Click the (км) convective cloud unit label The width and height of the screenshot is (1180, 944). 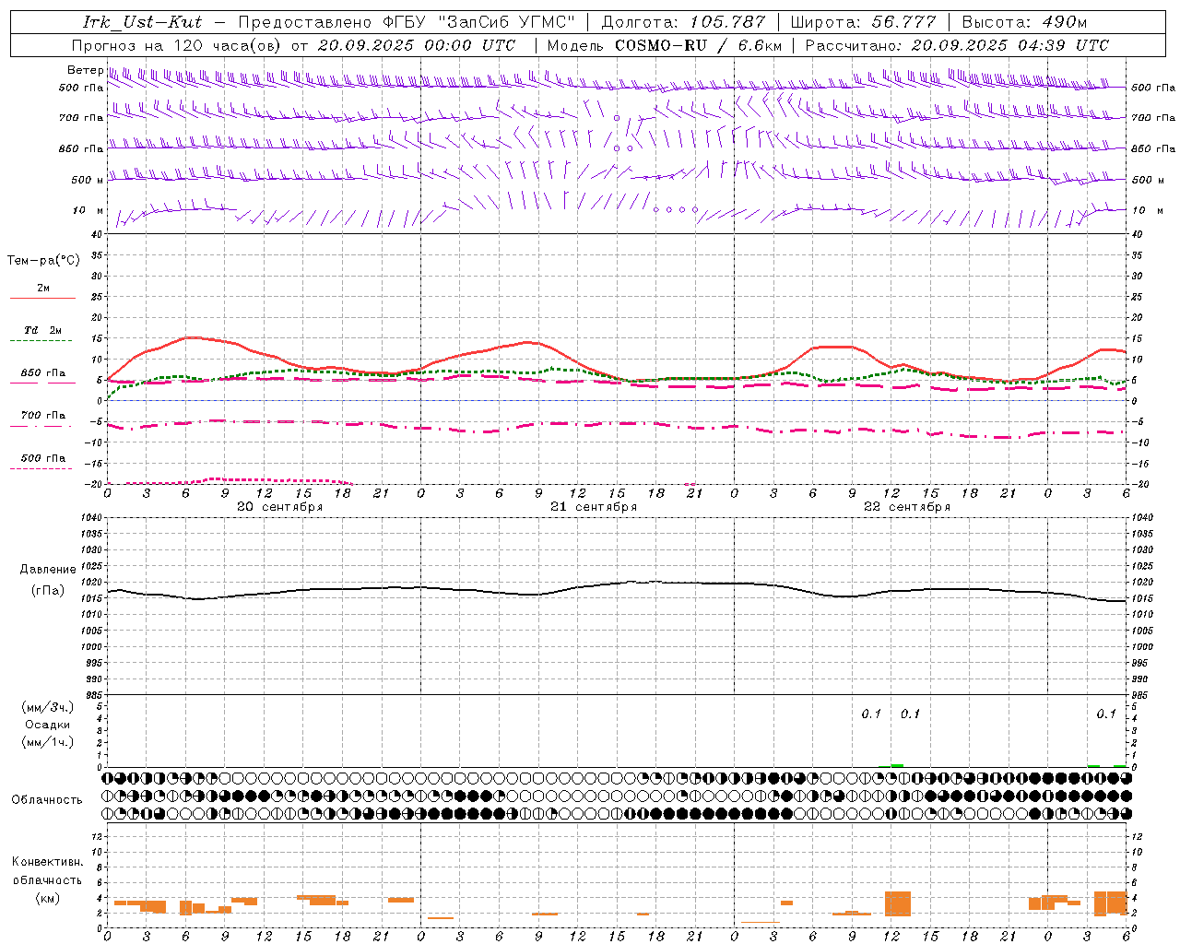(47, 898)
